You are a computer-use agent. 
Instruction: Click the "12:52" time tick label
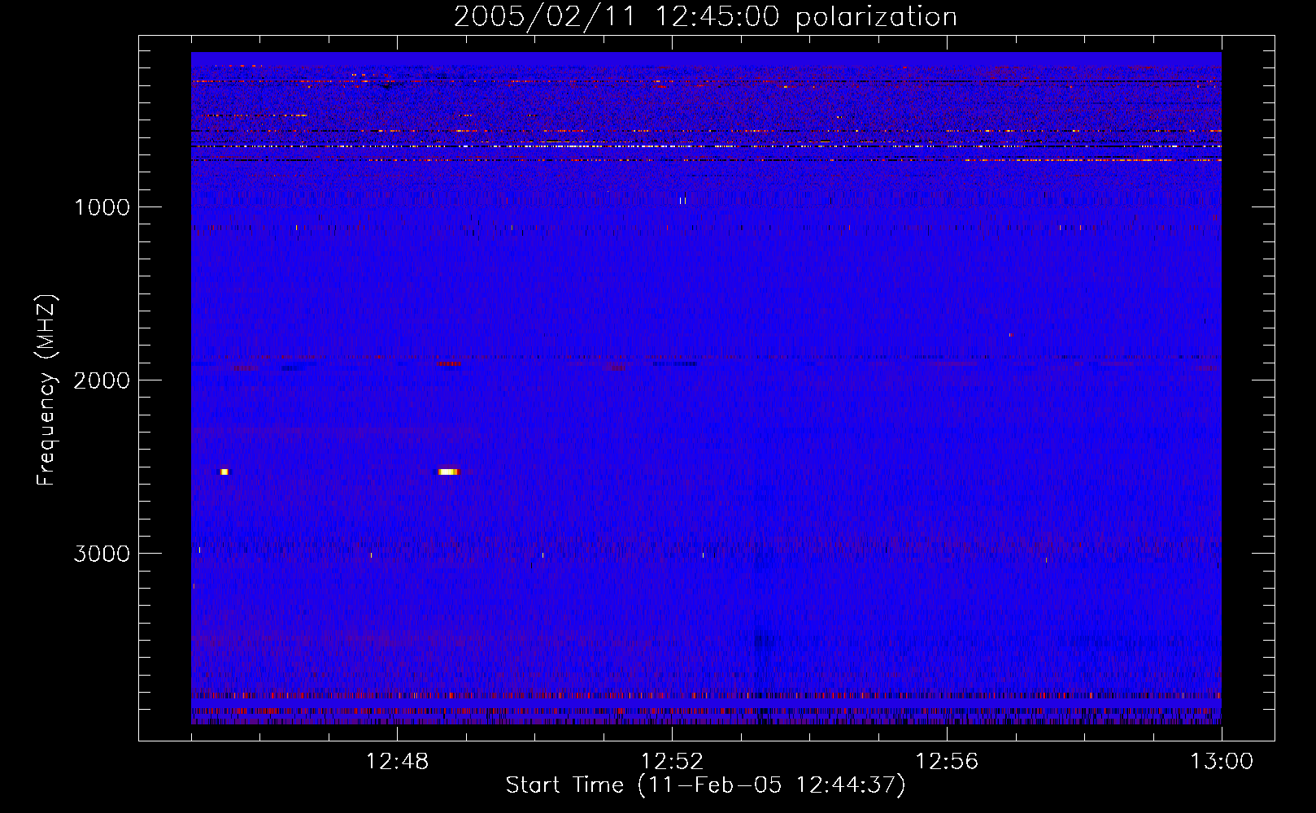click(672, 762)
